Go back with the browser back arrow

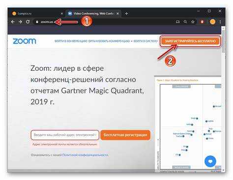click(13, 22)
